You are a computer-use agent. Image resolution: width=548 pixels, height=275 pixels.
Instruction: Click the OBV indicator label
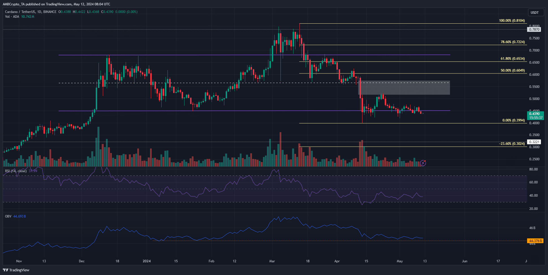8,216
